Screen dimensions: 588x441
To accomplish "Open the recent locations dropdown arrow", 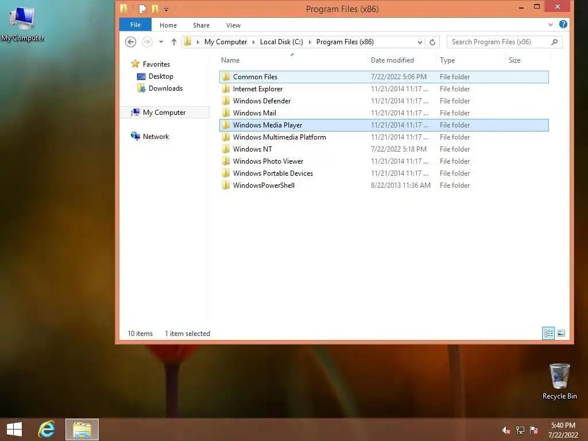I will click(161, 42).
